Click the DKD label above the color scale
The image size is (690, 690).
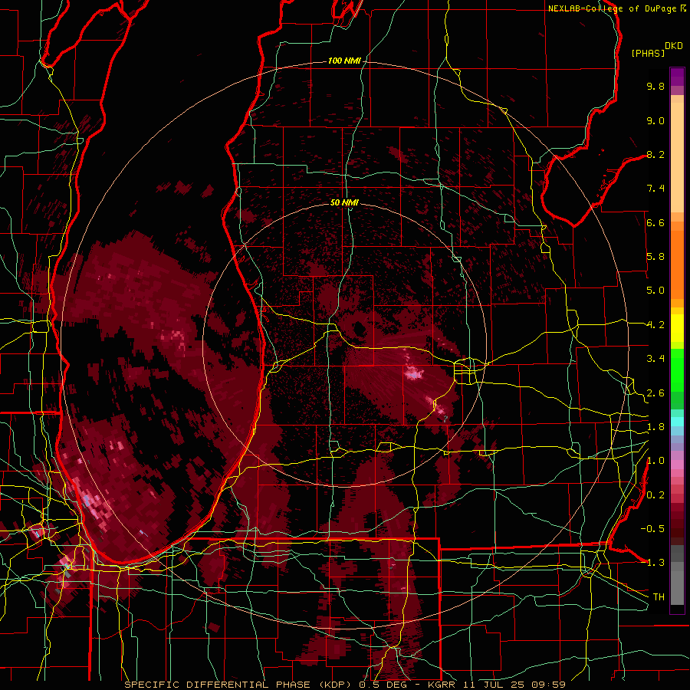(x=674, y=46)
